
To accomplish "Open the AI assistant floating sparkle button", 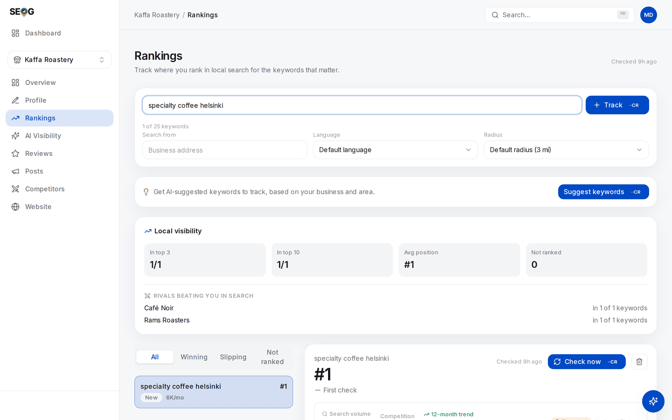I will coord(653,401).
